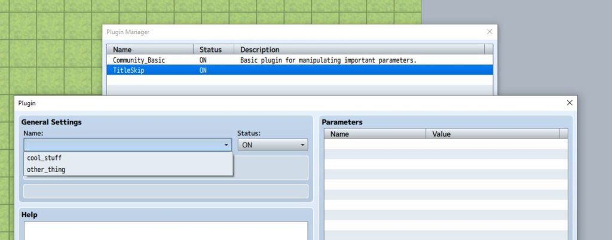
Task: Click the ON status of Community_Basic
Action: pos(203,60)
